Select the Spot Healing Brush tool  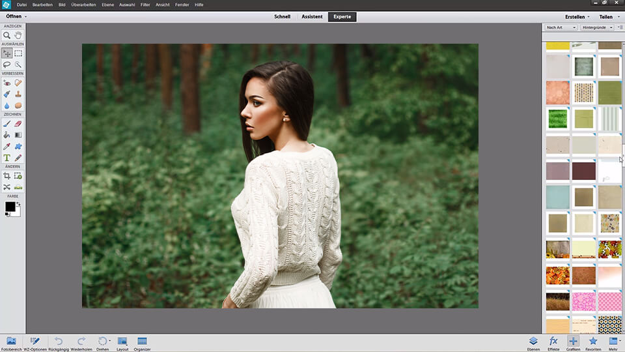18,83
